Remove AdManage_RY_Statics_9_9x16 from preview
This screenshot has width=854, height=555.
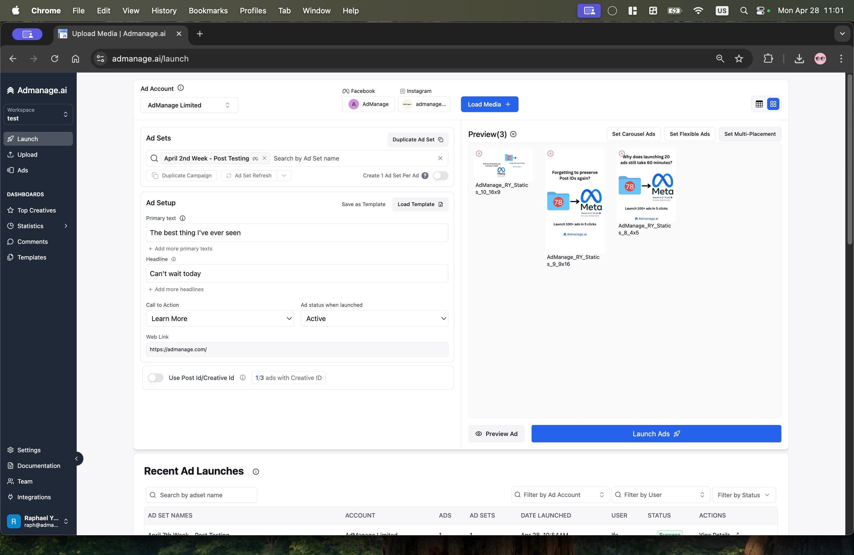point(550,154)
